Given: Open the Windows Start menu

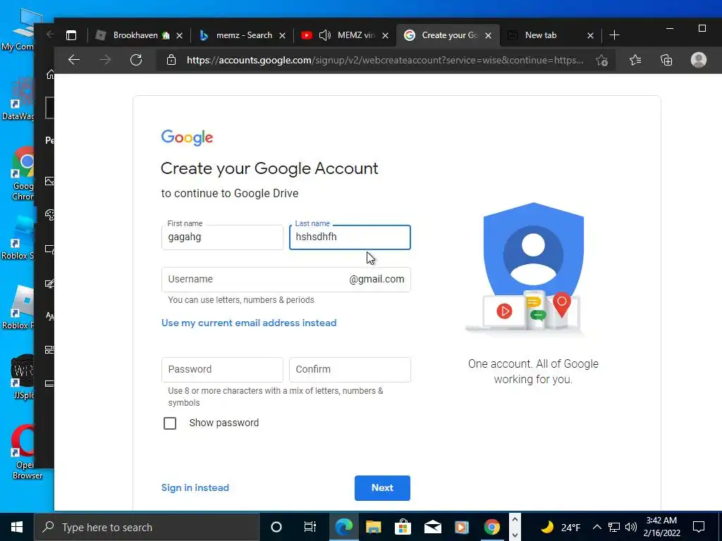Looking at the screenshot, I should coord(17,527).
